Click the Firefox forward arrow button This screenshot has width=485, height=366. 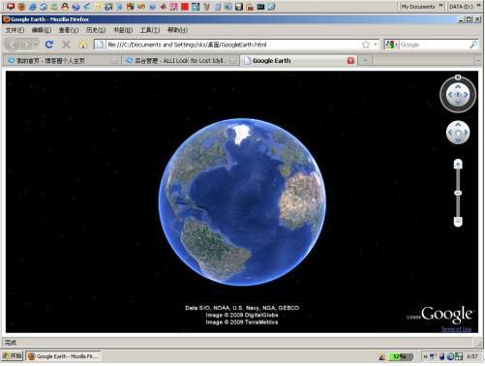[26, 45]
